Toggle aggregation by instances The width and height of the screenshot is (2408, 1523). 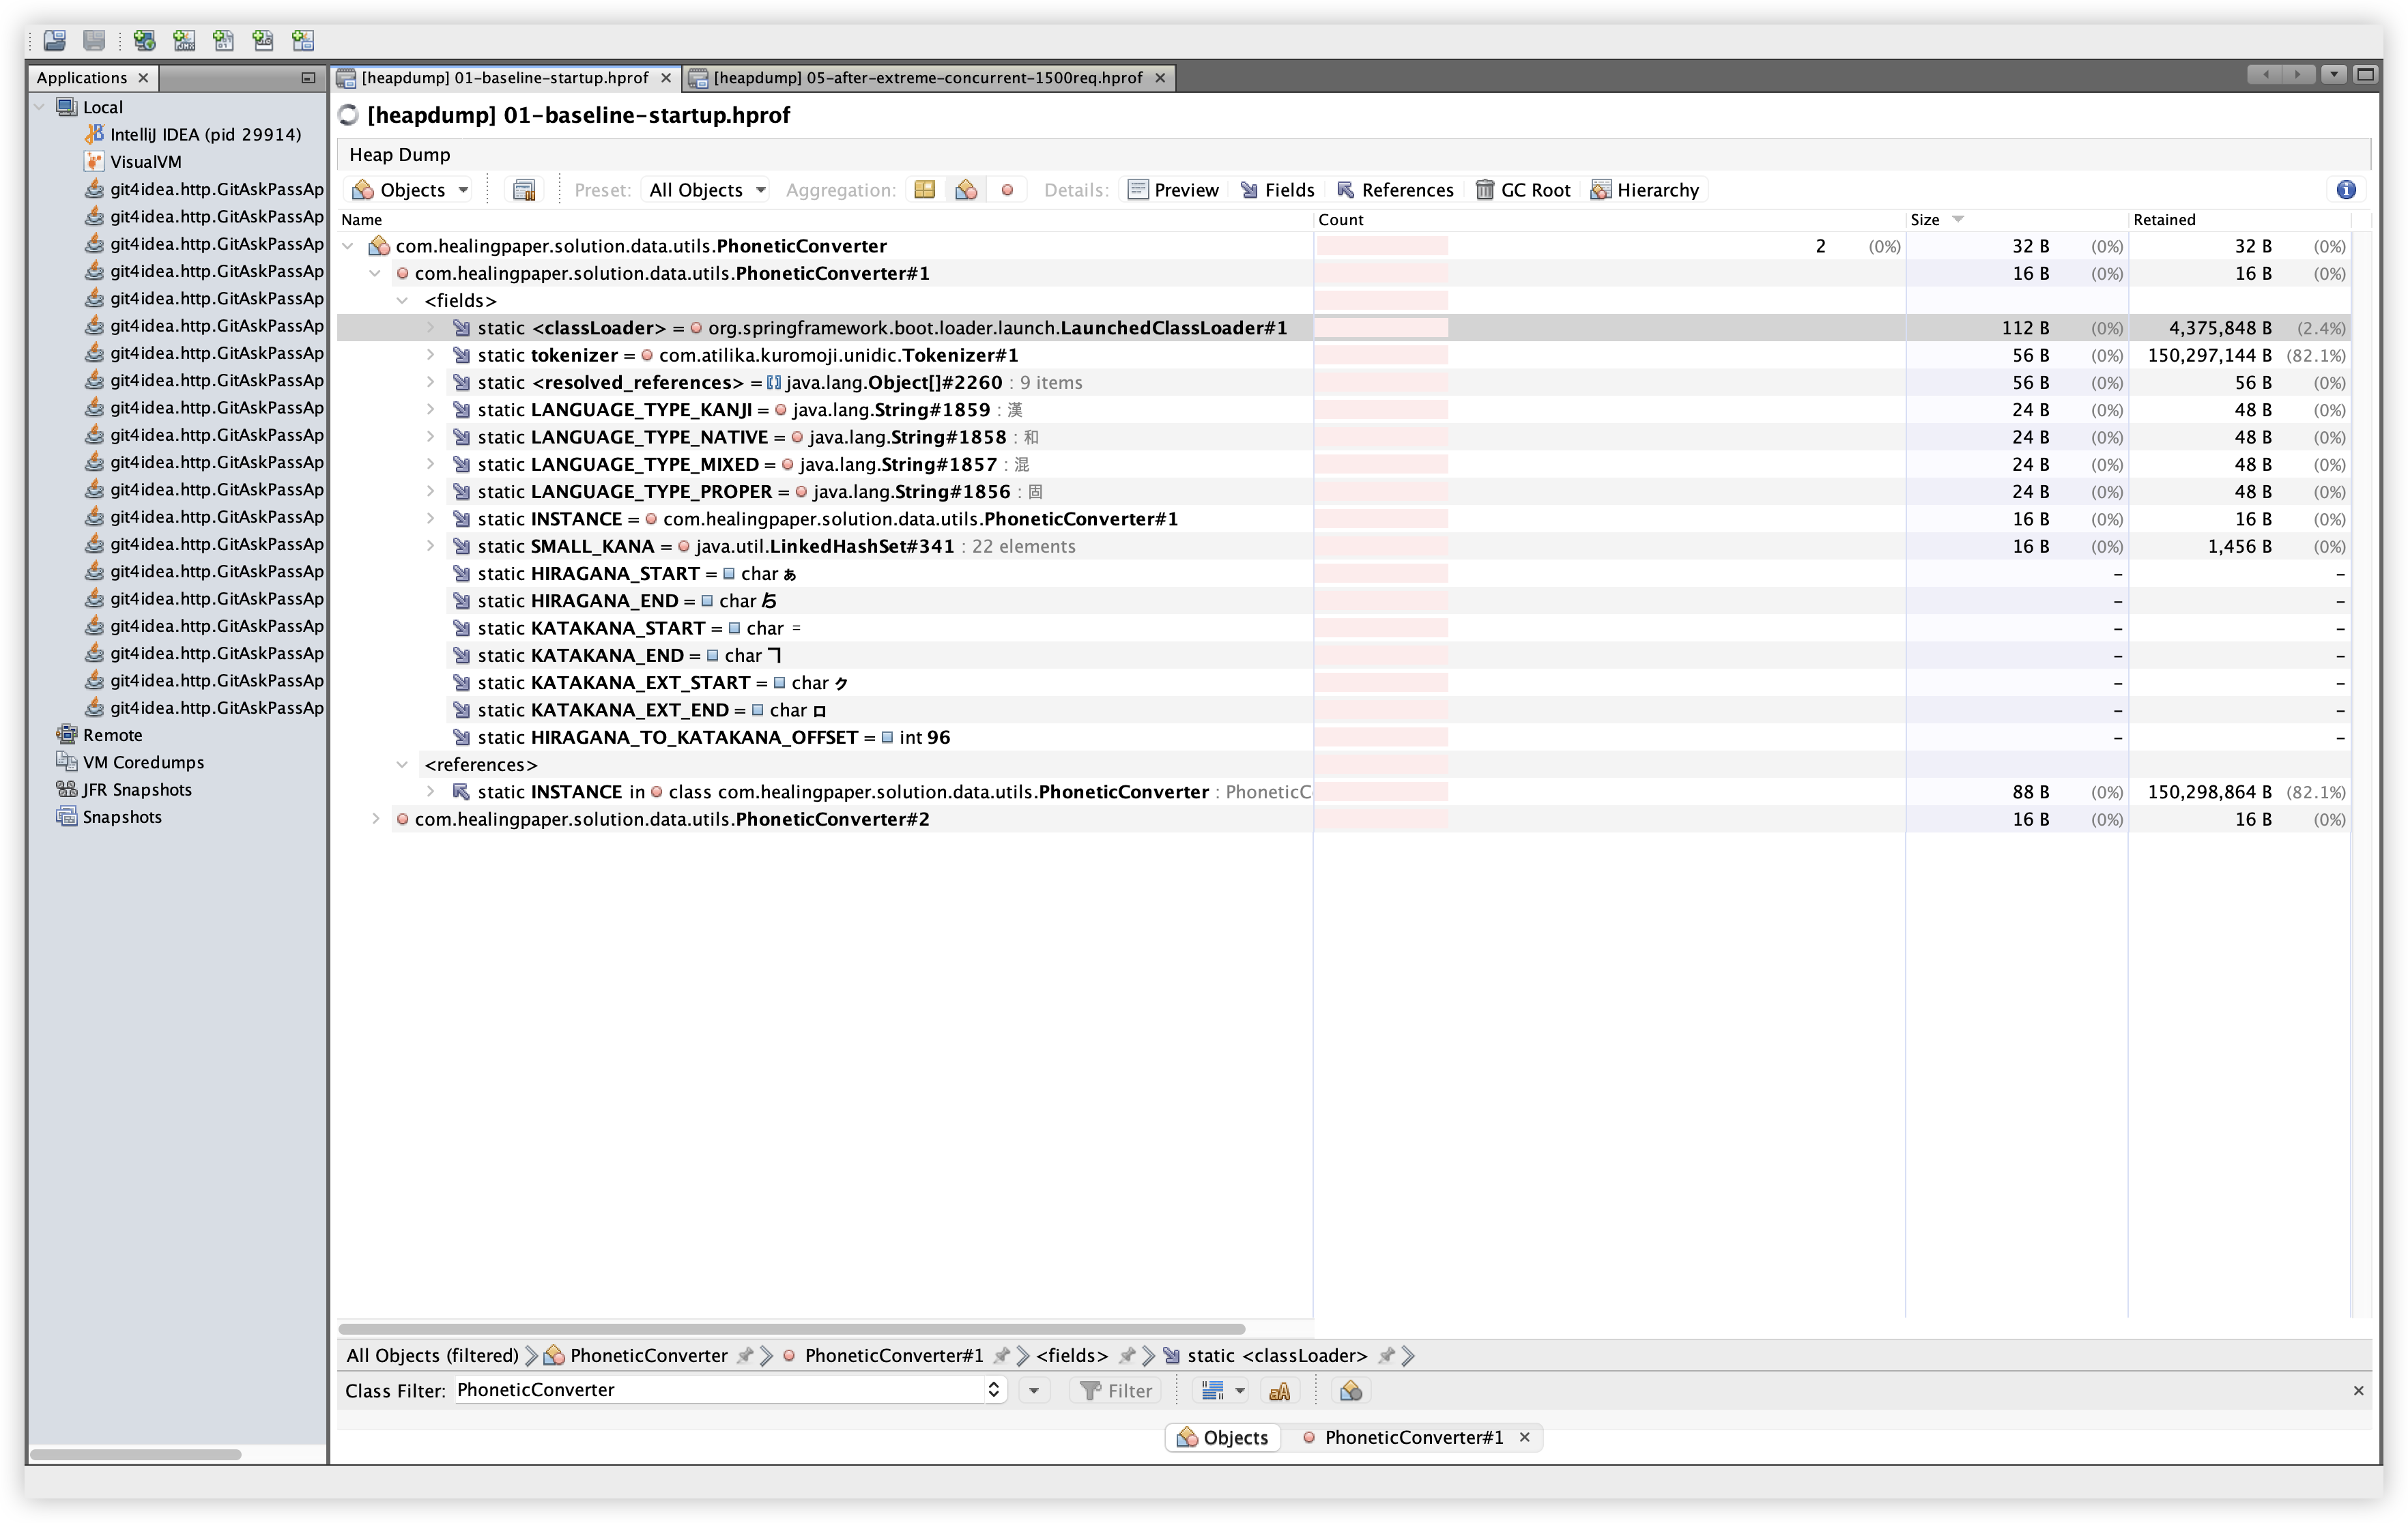point(1007,190)
